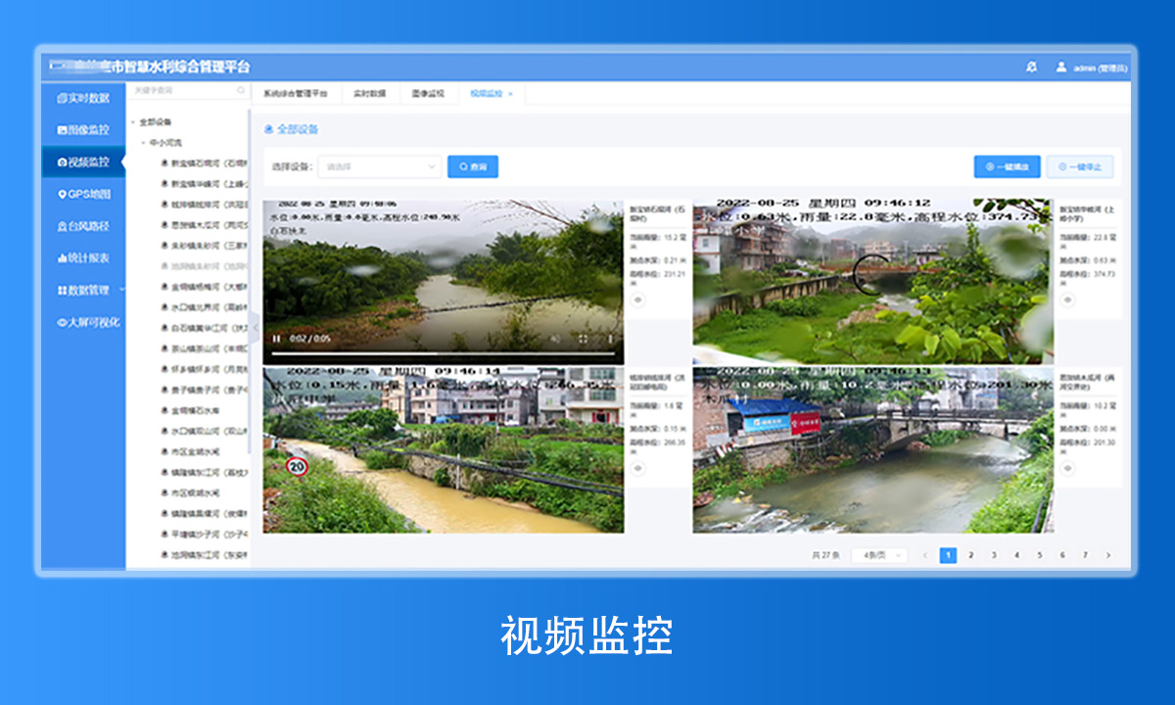Viewport: 1175px width, 705px height.
Task: Click the 一键播放 button
Action: pos(1007,166)
